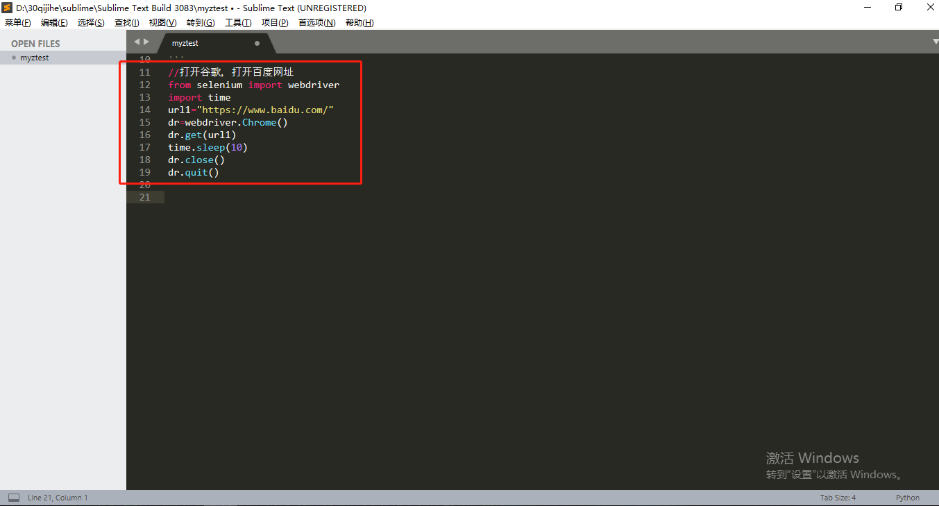Open the 工具(T) menu

pyautogui.click(x=238, y=23)
